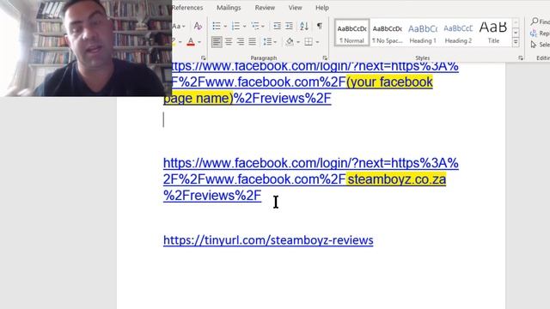Open Highlight Color dropdown arrow
The image size is (550, 309).
[x=180, y=42]
